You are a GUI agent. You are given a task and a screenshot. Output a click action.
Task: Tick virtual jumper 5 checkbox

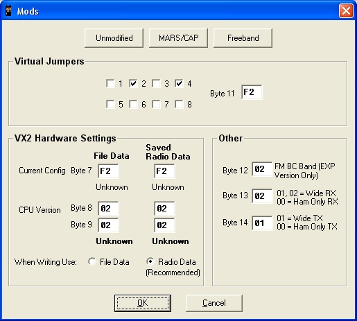pos(110,104)
